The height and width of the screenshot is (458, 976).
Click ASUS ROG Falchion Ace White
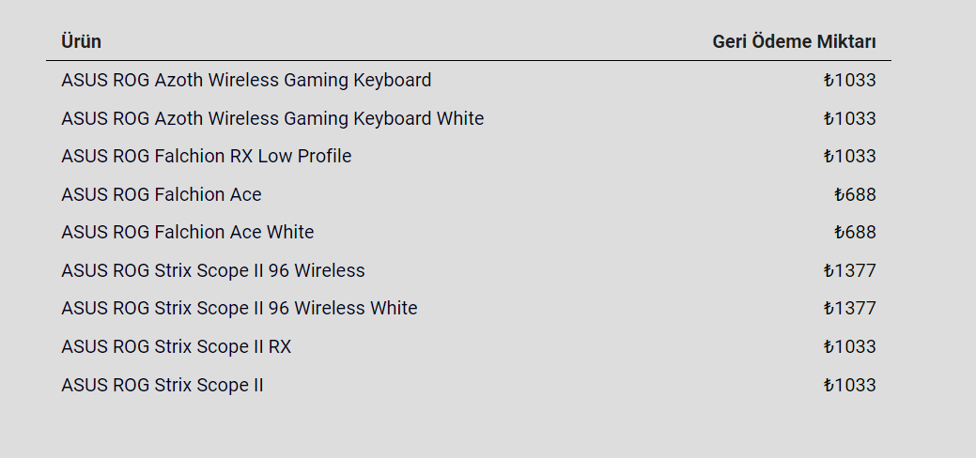pos(188,232)
